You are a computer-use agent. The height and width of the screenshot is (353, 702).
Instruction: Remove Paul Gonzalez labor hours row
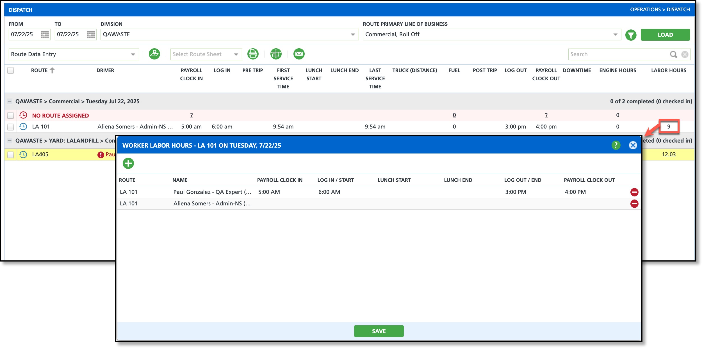pyautogui.click(x=634, y=192)
